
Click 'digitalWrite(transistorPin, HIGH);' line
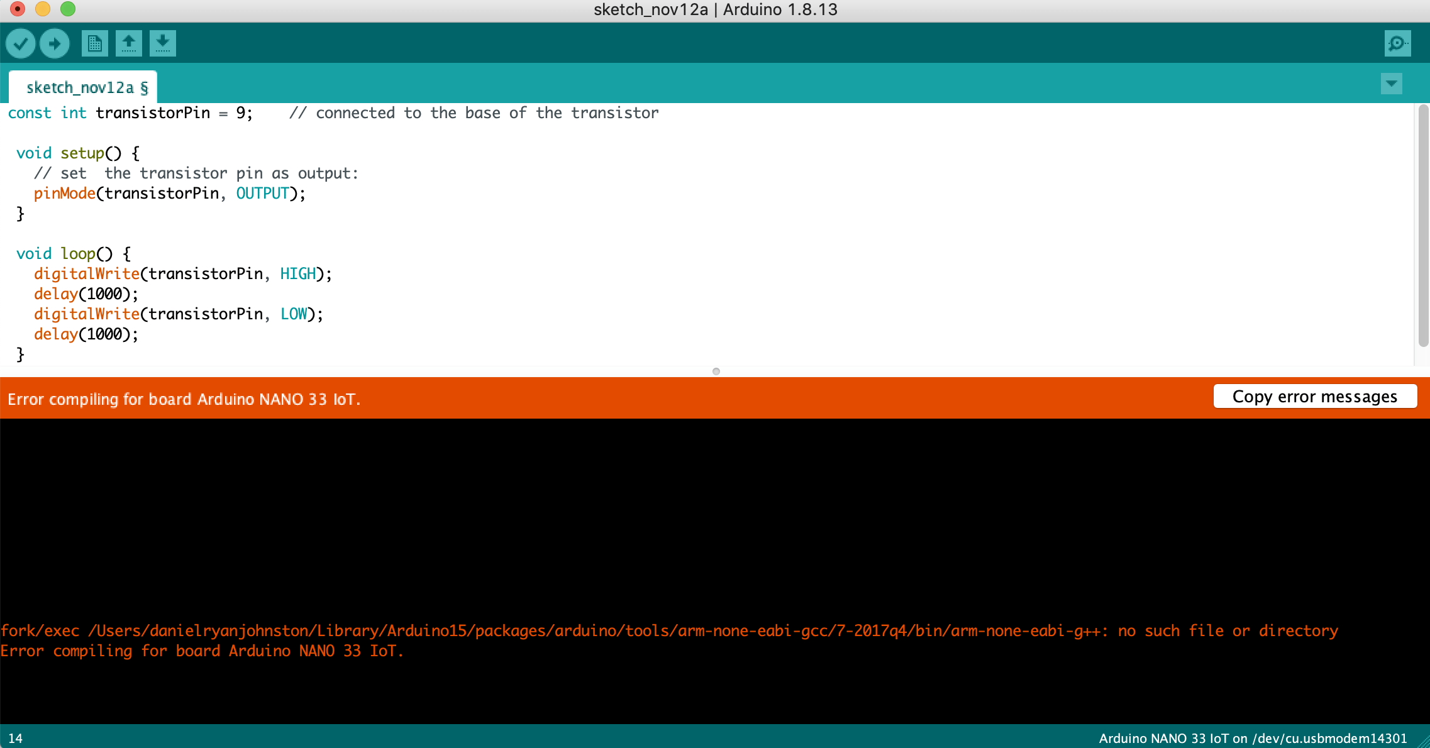(183, 274)
